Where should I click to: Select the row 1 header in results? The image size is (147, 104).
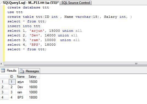pos(4,82)
